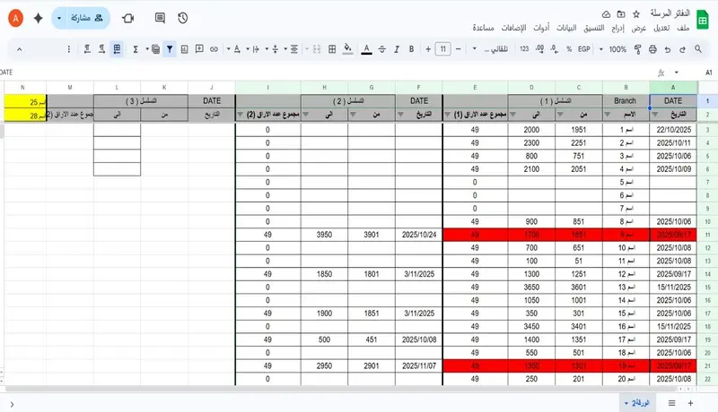Open the font dropdown labeled تلقائي
The width and height of the screenshot is (718, 412).
coord(492,49)
